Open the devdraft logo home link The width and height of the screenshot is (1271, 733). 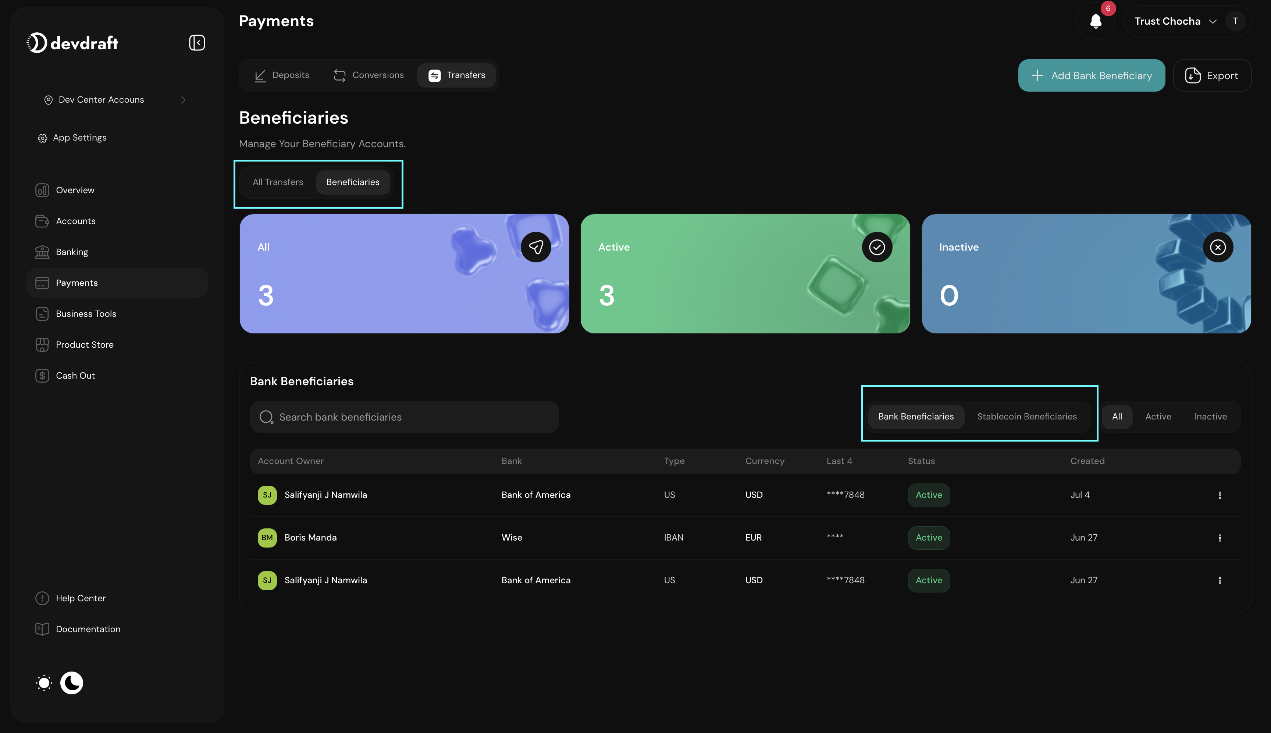[72, 42]
